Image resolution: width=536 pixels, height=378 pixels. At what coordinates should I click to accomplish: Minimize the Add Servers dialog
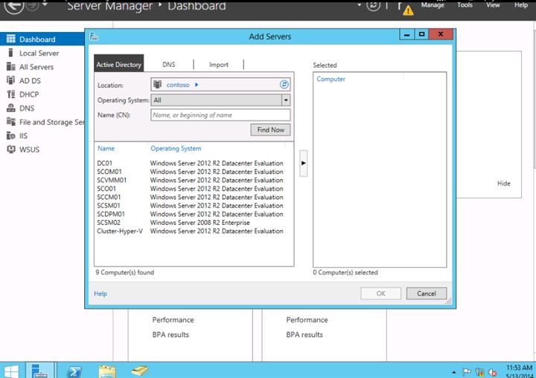406,34
